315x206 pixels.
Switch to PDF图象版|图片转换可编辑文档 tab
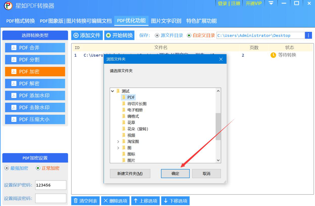click(x=76, y=21)
